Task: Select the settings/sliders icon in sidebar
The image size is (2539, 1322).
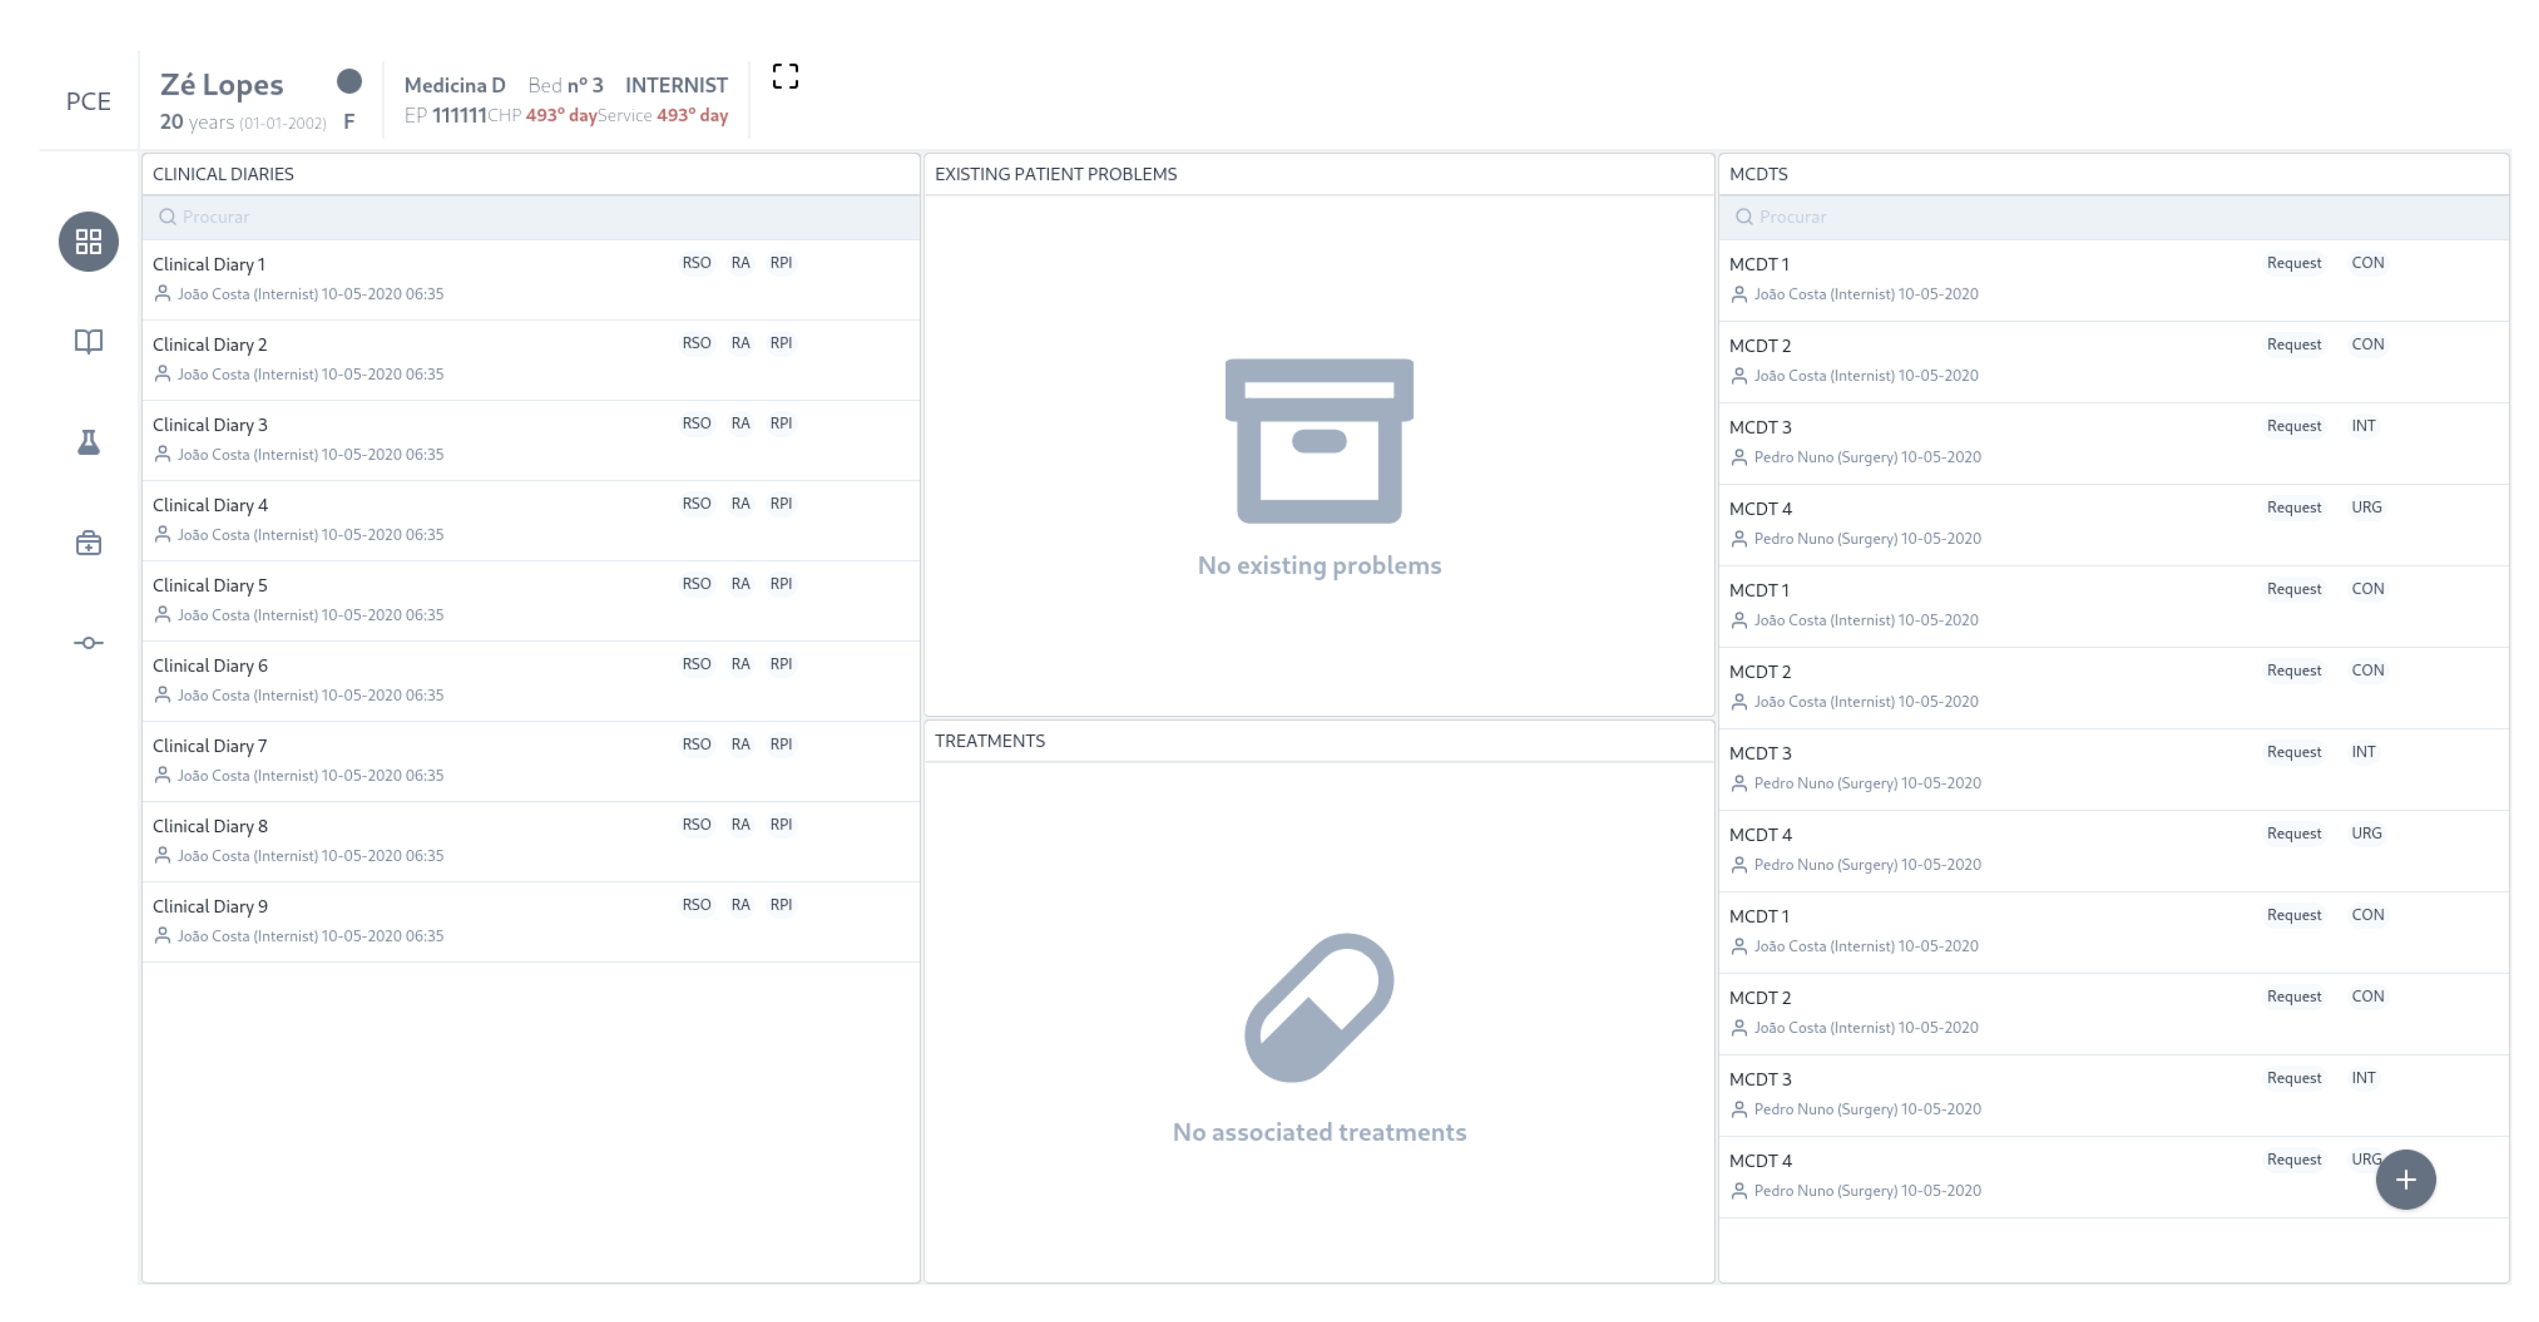Action: click(x=89, y=642)
